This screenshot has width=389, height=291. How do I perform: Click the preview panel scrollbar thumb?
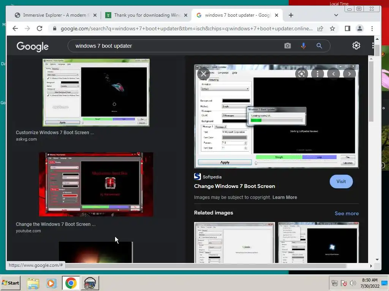[x=371, y=91]
